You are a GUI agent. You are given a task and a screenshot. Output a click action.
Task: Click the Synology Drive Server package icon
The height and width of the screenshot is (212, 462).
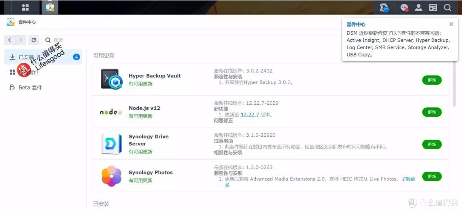point(111,144)
